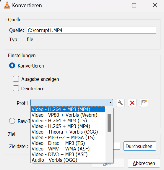Screen dimensions: 164x170
Task: Click the Durchsuchen button
Action: point(140,146)
